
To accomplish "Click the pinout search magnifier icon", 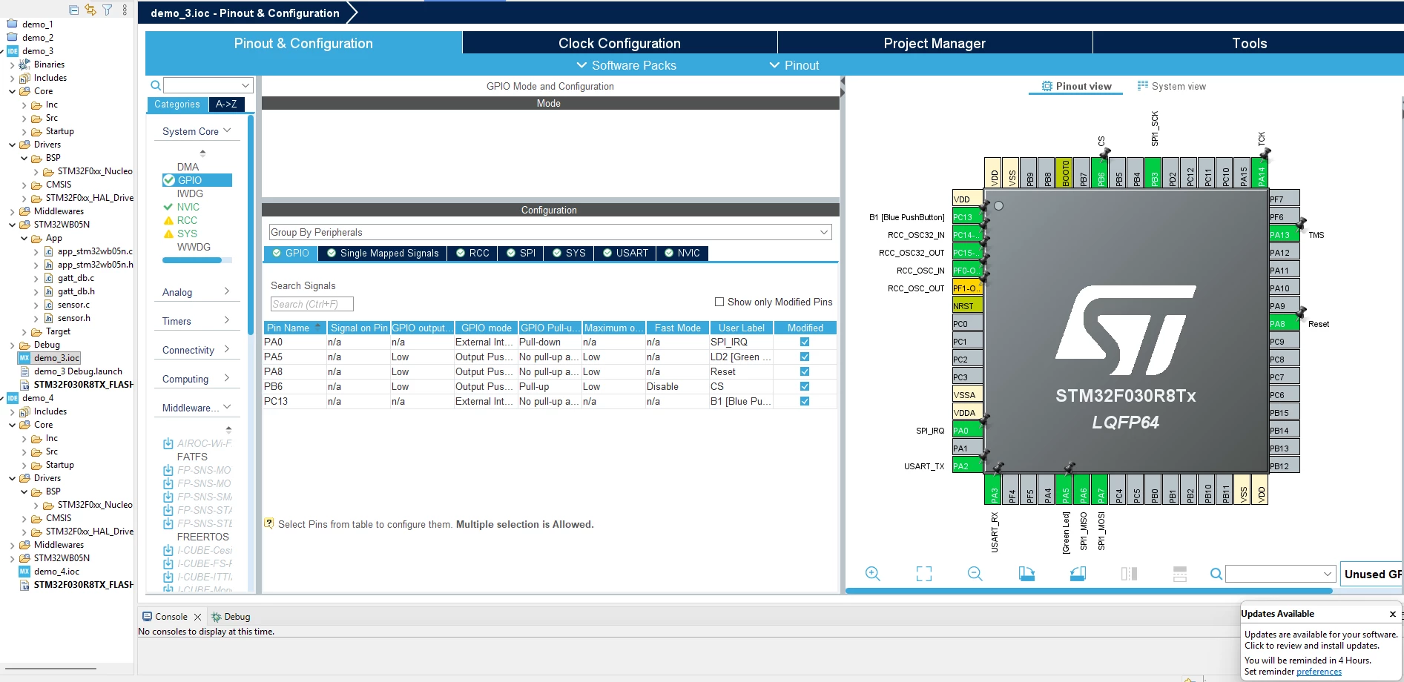I will (1216, 574).
